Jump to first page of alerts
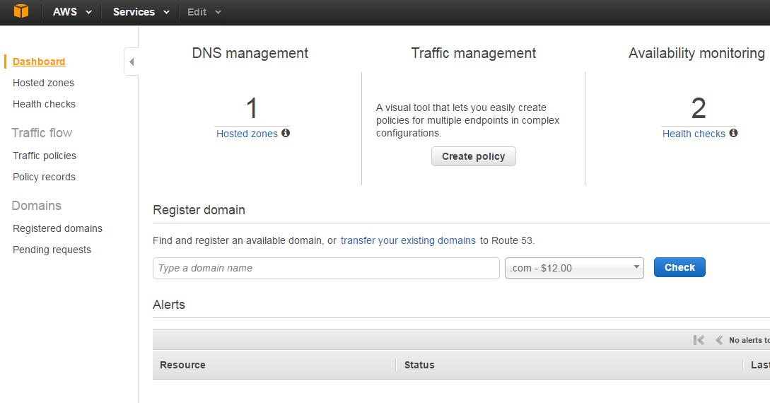Image resolution: width=770 pixels, height=403 pixels. pos(699,340)
